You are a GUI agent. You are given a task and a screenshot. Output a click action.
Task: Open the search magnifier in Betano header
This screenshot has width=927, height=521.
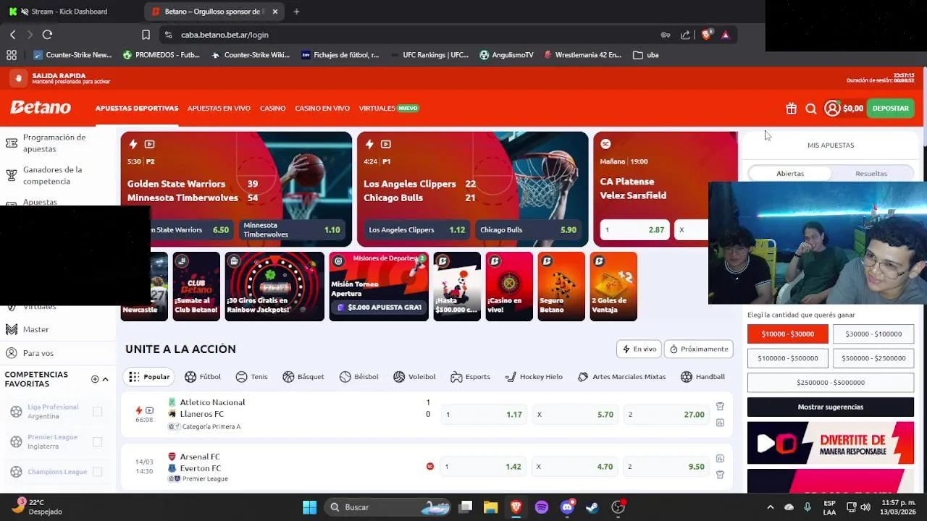tap(811, 109)
